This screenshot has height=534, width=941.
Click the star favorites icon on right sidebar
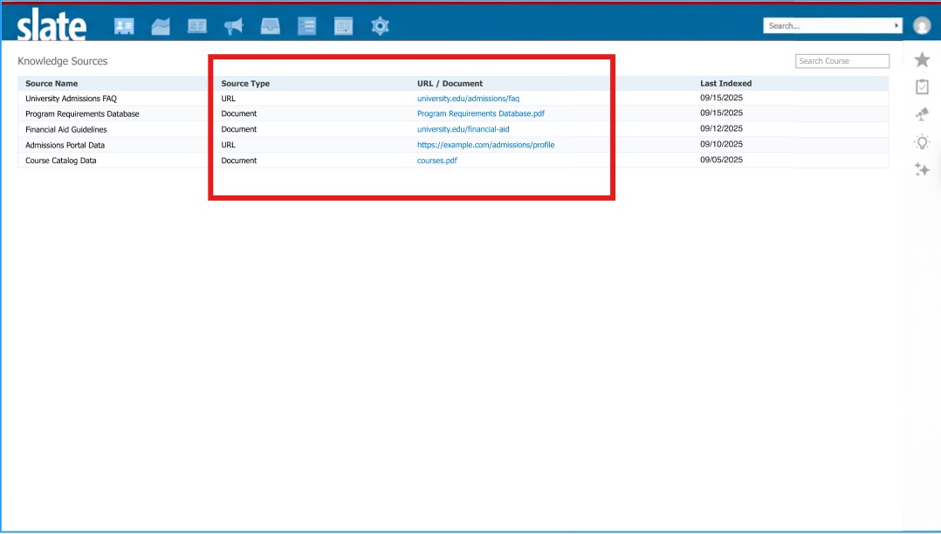(922, 58)
